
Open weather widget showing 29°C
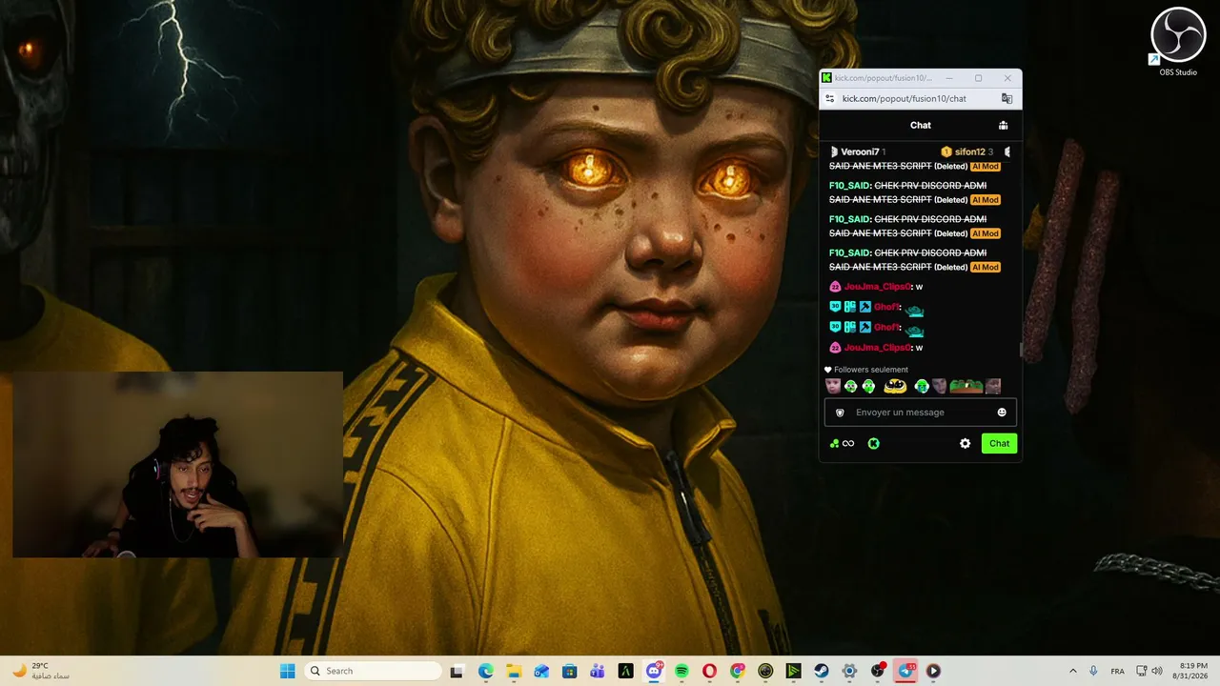pyautogui.click(x=40, y=671)
